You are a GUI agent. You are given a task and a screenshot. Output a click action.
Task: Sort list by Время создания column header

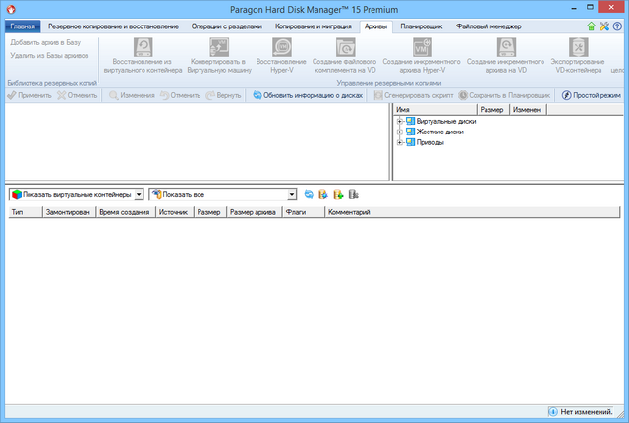click(124, 212)
